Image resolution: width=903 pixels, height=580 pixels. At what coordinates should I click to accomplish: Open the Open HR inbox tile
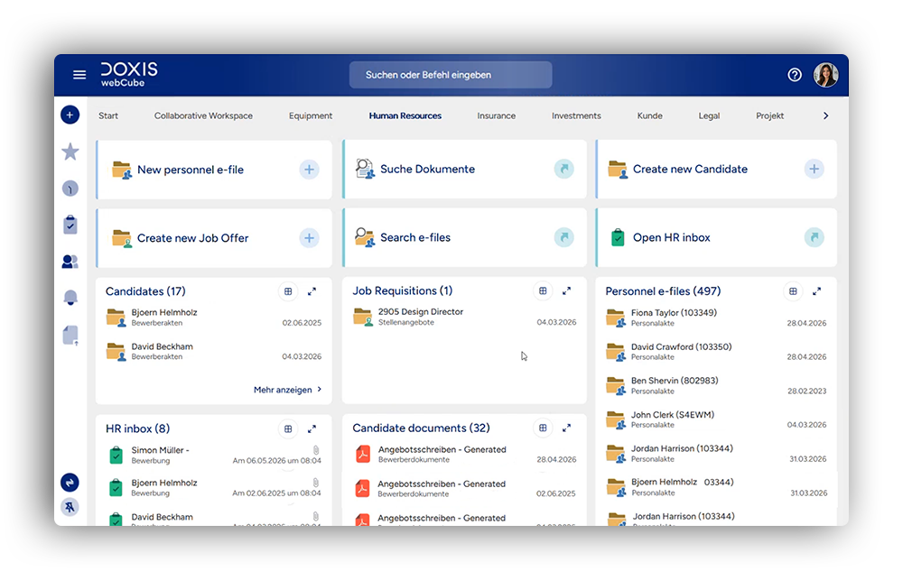coord(716,237)
